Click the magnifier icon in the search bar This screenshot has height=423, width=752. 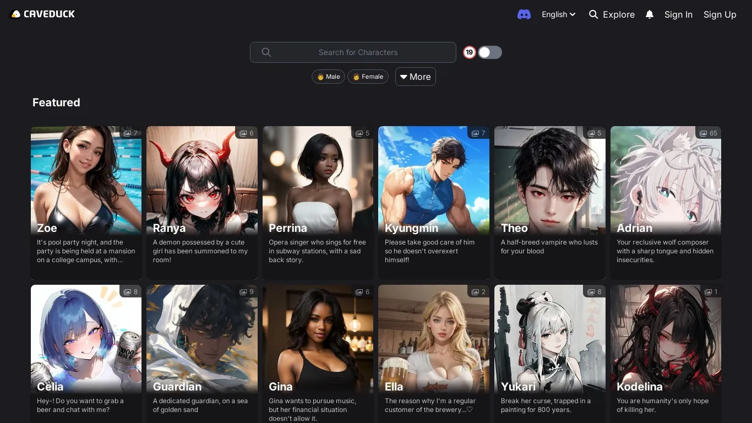266,52
